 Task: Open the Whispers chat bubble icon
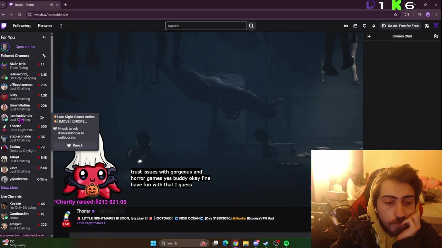point(364,26)
